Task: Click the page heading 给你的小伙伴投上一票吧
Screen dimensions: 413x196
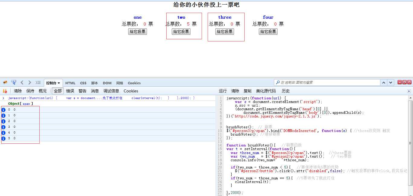Action: (x=207, y=5)
